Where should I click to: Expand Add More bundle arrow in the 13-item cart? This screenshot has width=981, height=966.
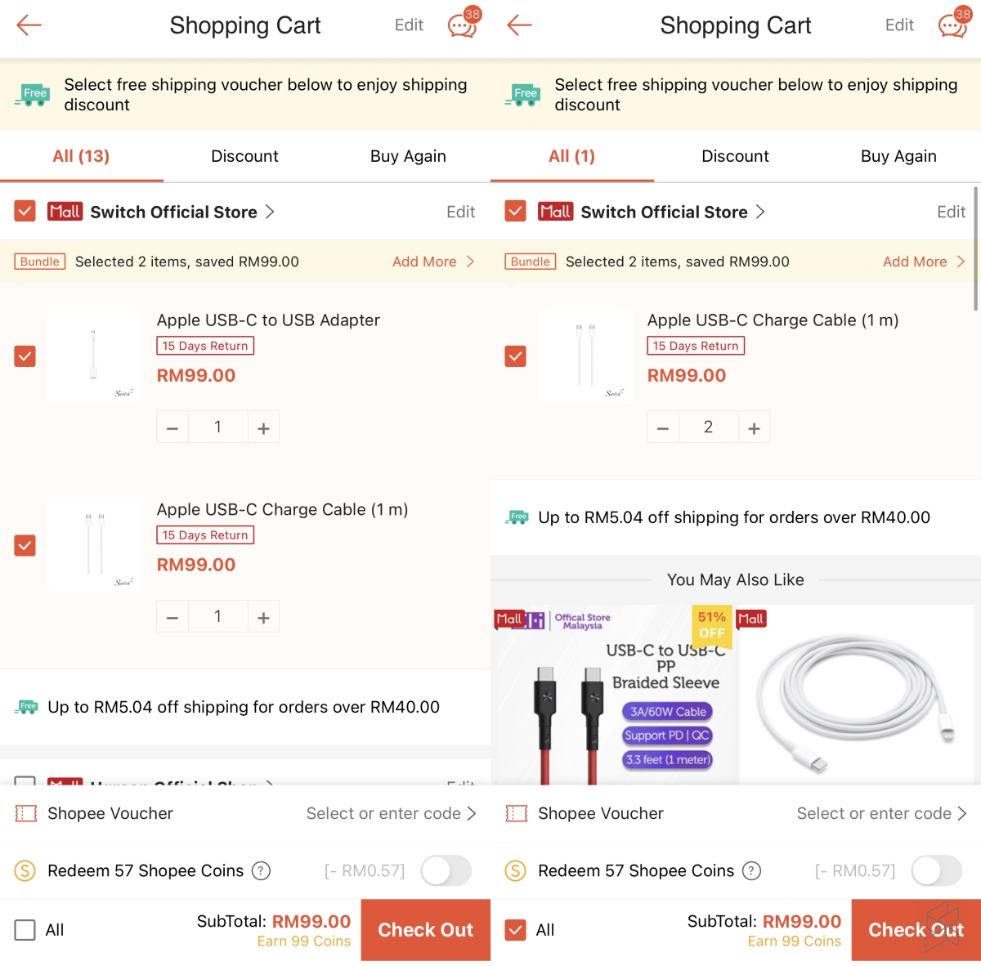click(x=470, y=262)
